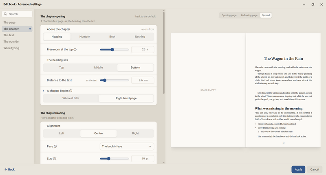Click the Search input field

17,14
